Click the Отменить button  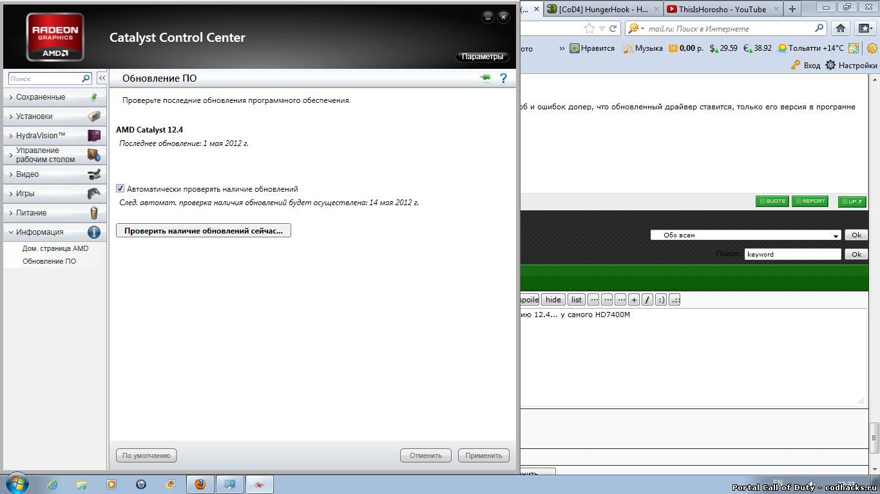[426, 455]
